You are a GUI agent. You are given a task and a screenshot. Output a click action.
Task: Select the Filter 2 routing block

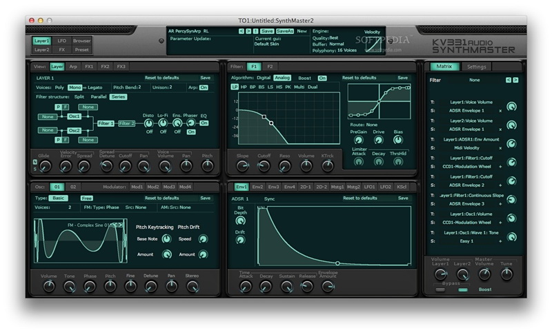click(126, 123)
